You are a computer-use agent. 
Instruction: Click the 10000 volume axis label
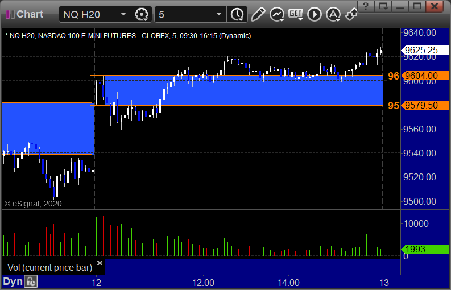pyautogui.click(x=416, y=223)
